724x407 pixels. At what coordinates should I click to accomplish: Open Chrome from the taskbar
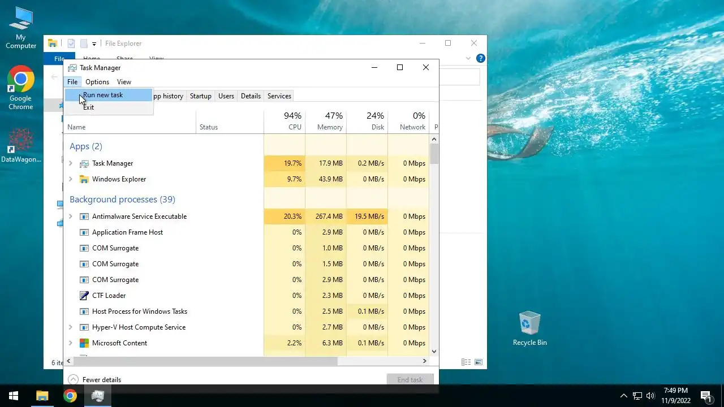tap(70, 396)
